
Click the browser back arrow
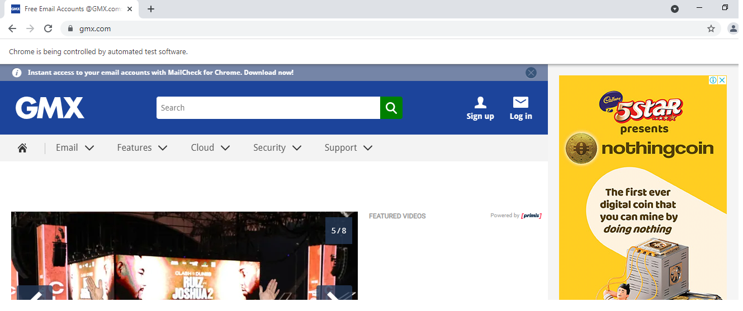pos(12,28)
